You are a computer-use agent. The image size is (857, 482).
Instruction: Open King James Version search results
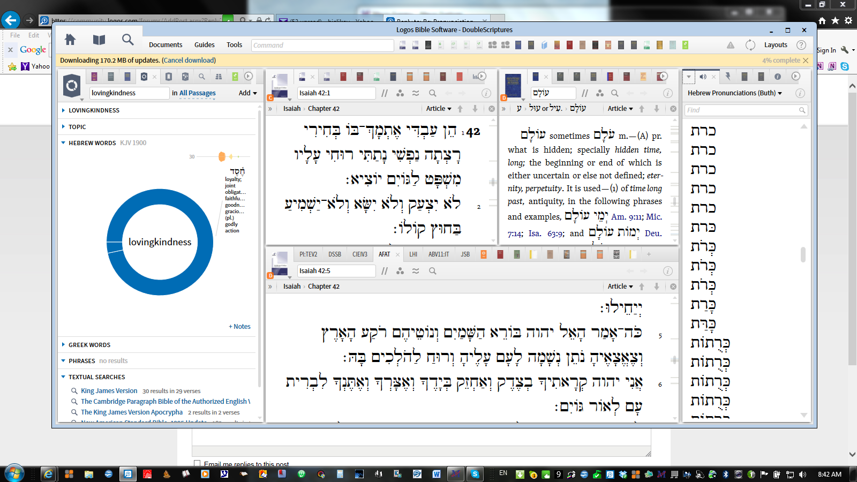pyautogui.click(x=109, y=391)
